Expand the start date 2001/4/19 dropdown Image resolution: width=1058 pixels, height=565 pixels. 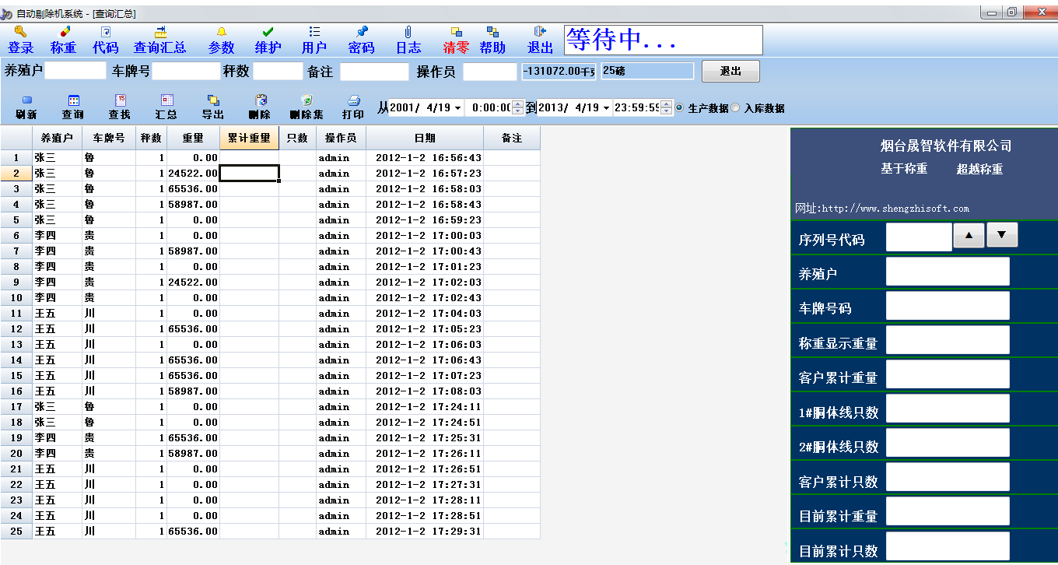coord(457,108)
